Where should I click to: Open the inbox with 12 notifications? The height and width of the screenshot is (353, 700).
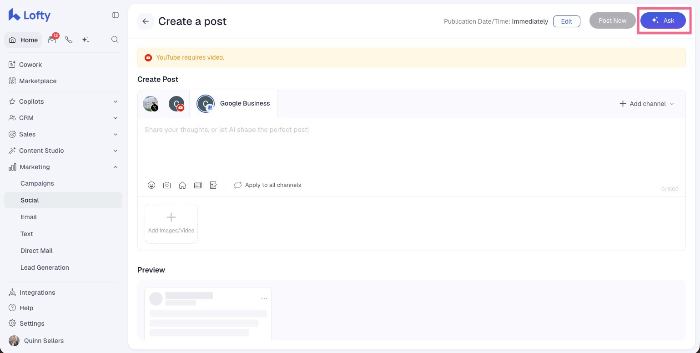coord(53,40)
